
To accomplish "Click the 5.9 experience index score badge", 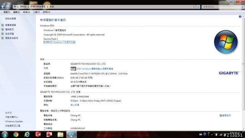I will click(x=73, y=69).
